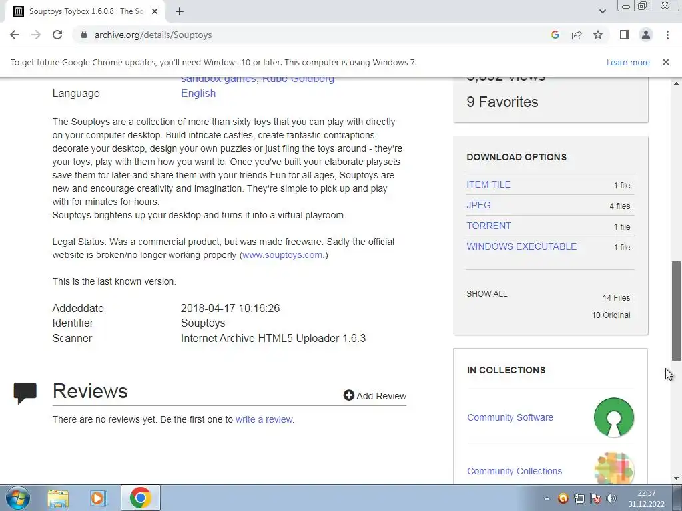Click the Addeddate value 2018-04-17 10:16:26
The width and height of the screenshot is (682, 511).
point(230,308)
